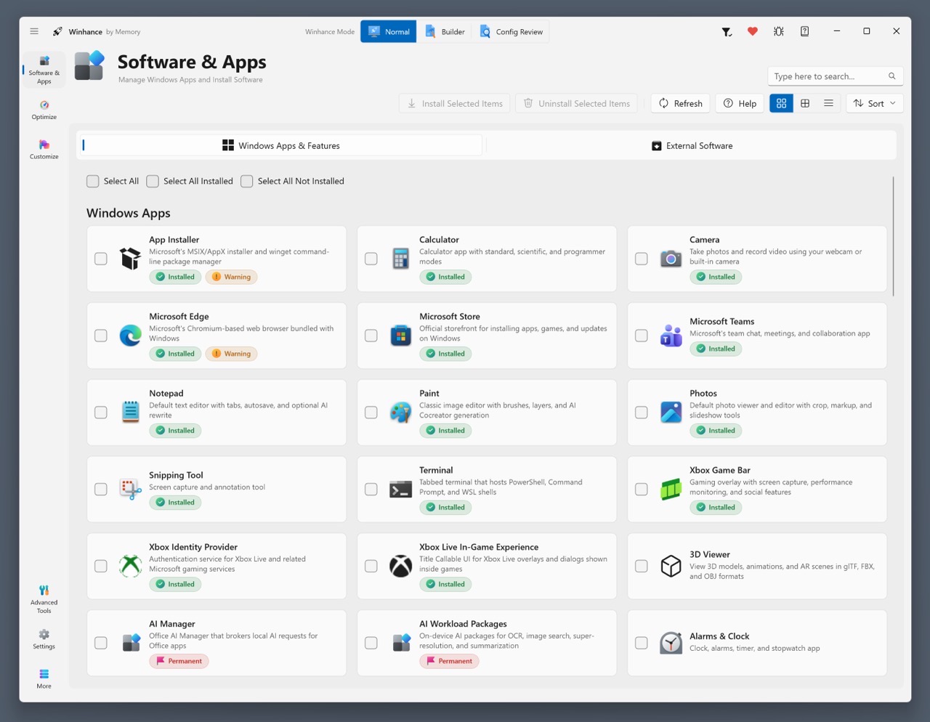Screen dimensions: 930x722
Task: Click Uninstall Selected Items button
Action: click(577, 103)
